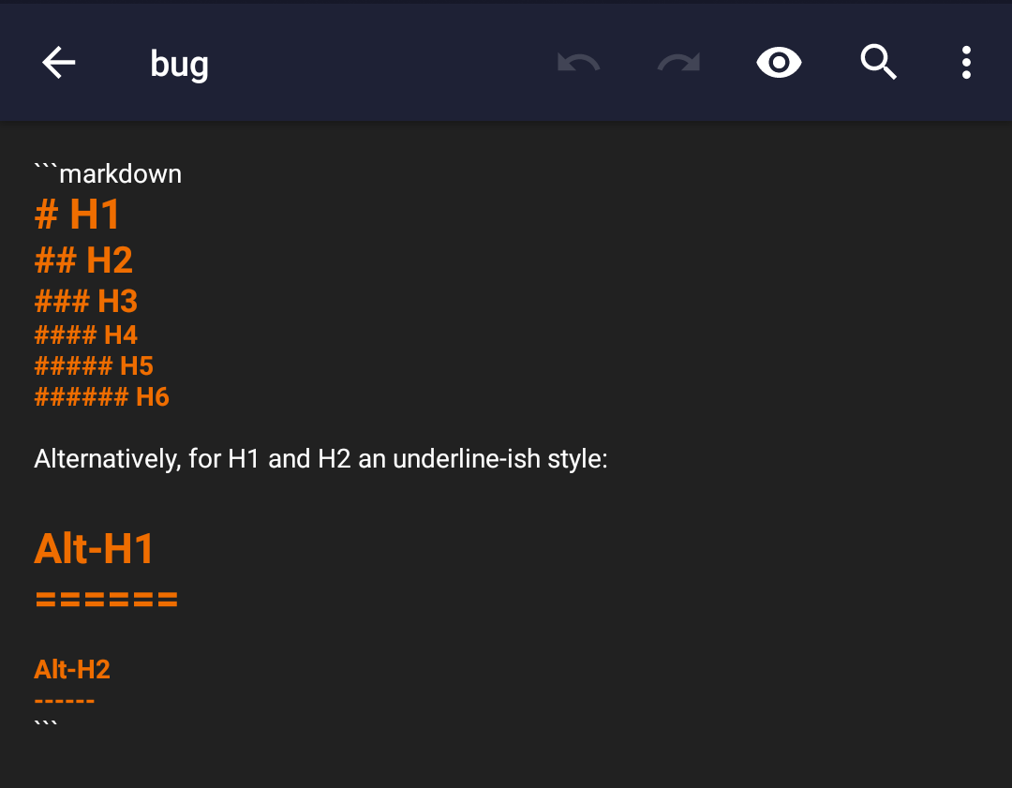Click the Alt-H2 heading text

(72, 669)
